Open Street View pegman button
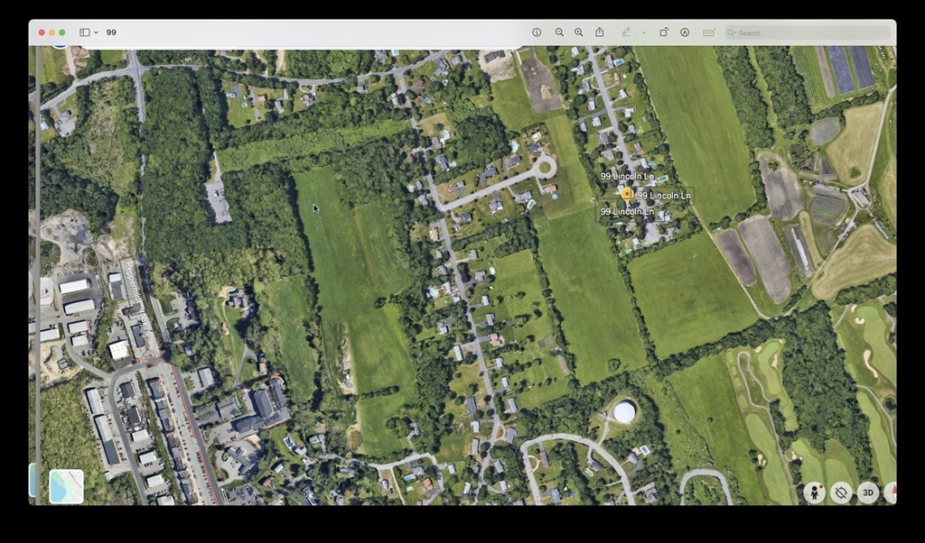This screenshot has height=543, width=925. (814, 492)
